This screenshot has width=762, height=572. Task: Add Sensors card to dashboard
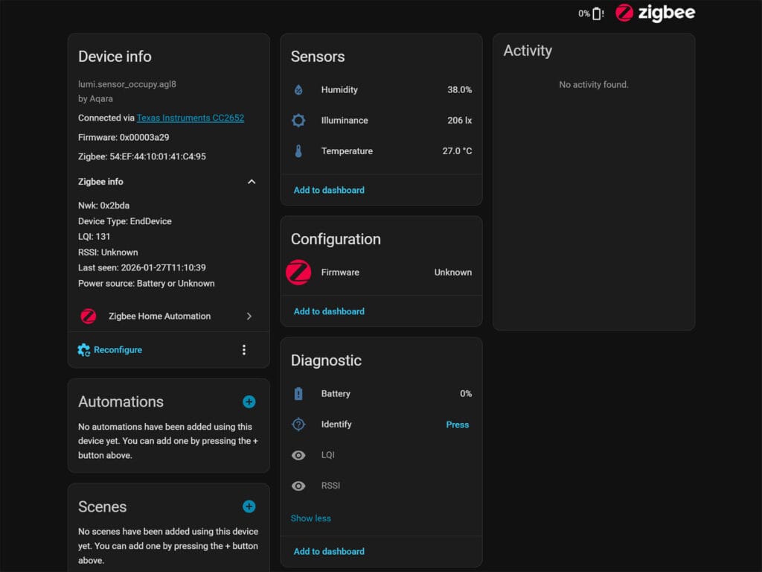click(x=328, y=190)
